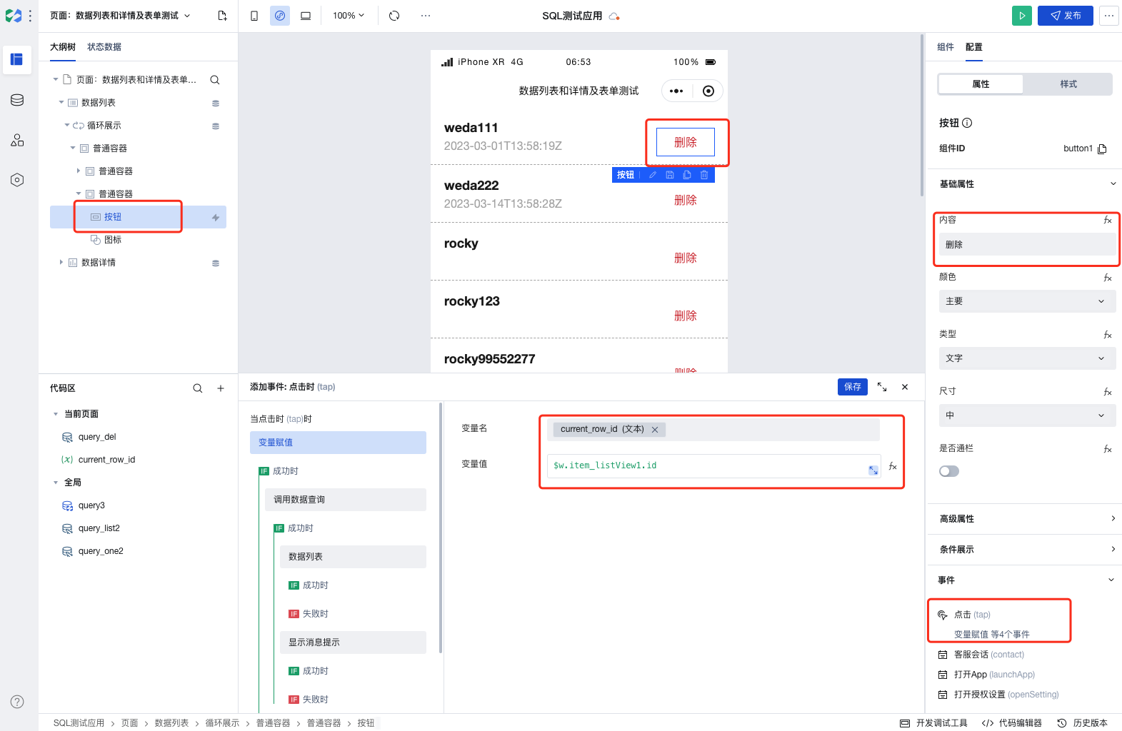Select the 调用数据查询 action step

click(346, 500)
